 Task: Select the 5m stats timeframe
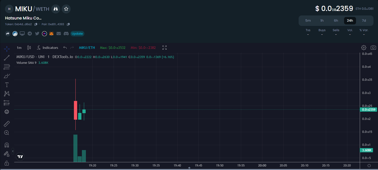308,20
